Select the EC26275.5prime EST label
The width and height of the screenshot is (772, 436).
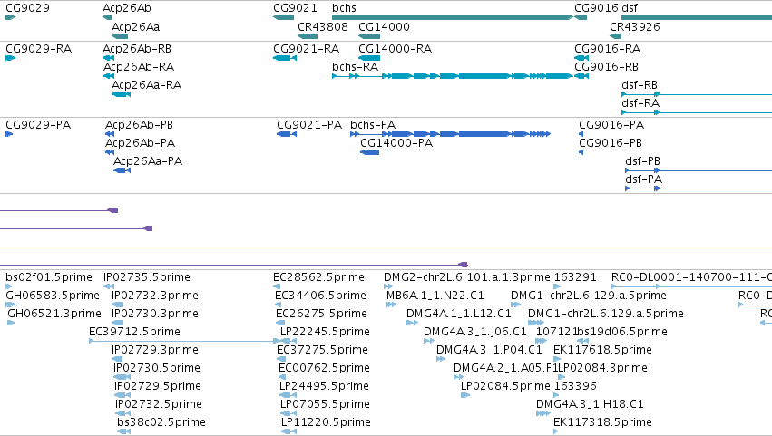point(321,314)
